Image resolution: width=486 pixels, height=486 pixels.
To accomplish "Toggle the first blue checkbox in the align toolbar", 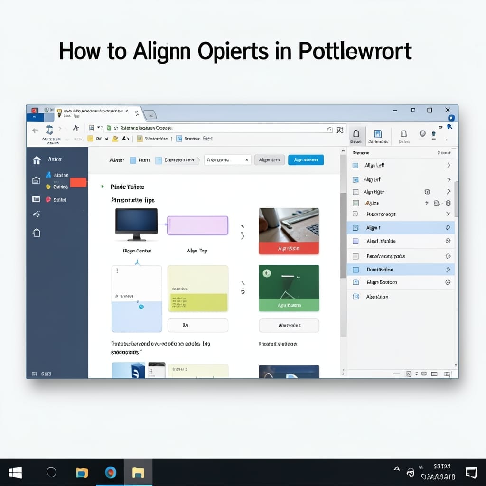I will click(133, 160).
